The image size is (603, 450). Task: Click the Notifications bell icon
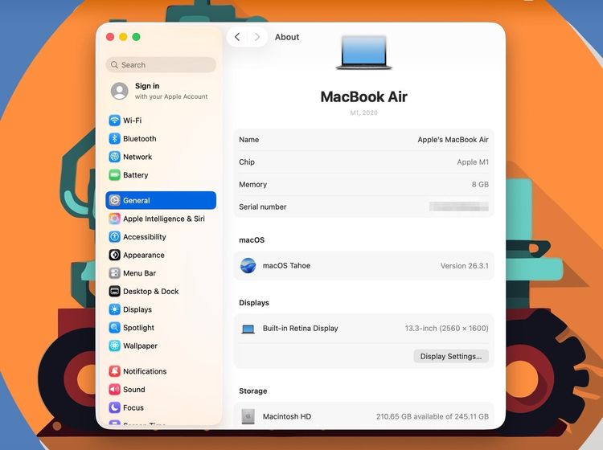pyautogui.click(x=115, y=370)
